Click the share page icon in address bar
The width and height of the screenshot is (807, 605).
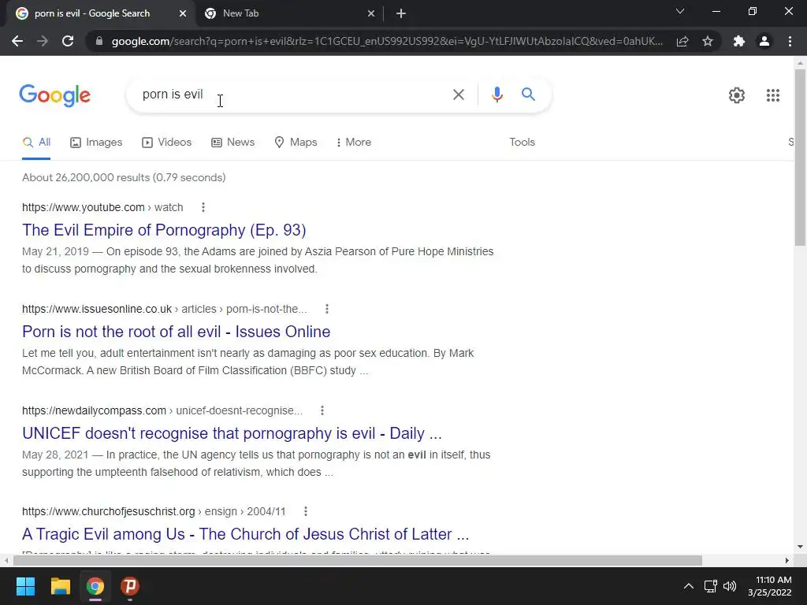tap(682, 41)
